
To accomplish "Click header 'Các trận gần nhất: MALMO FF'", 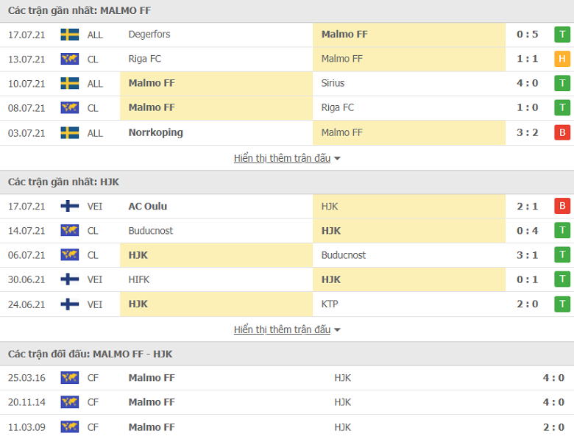I will 79,10.
